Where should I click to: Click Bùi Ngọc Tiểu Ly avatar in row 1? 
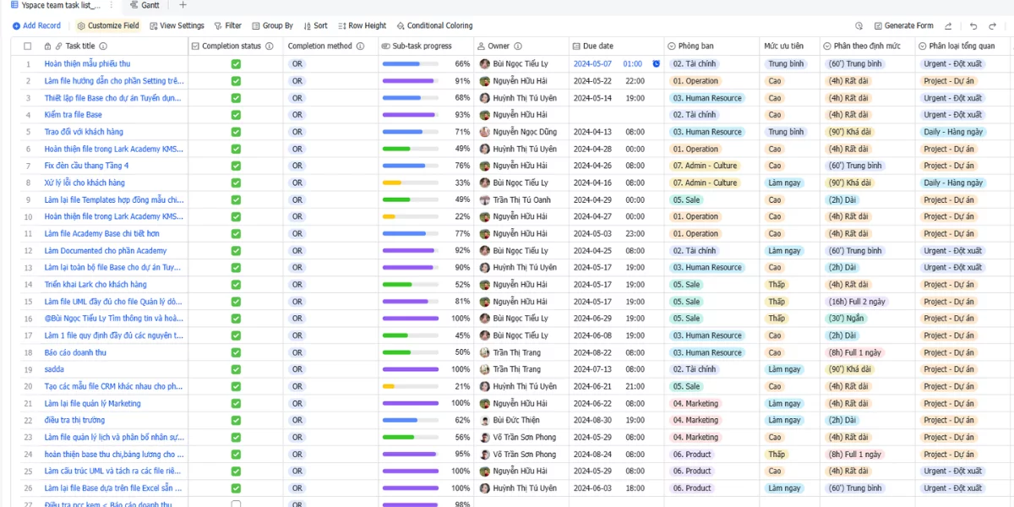[485, 63]
